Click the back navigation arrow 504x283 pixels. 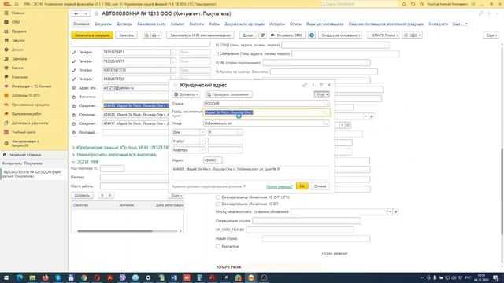tap(76, 13)
